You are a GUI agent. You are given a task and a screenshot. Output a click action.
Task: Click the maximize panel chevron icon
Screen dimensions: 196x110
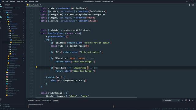tap(193, 100)
